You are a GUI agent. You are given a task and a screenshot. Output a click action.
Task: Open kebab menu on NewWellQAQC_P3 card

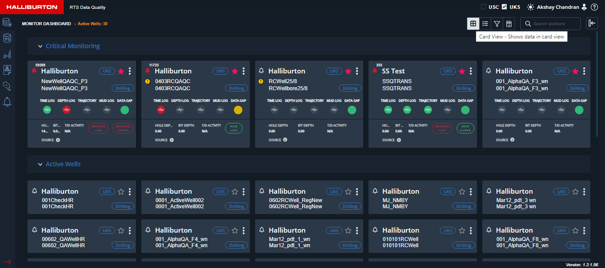[x=130, y=71]
